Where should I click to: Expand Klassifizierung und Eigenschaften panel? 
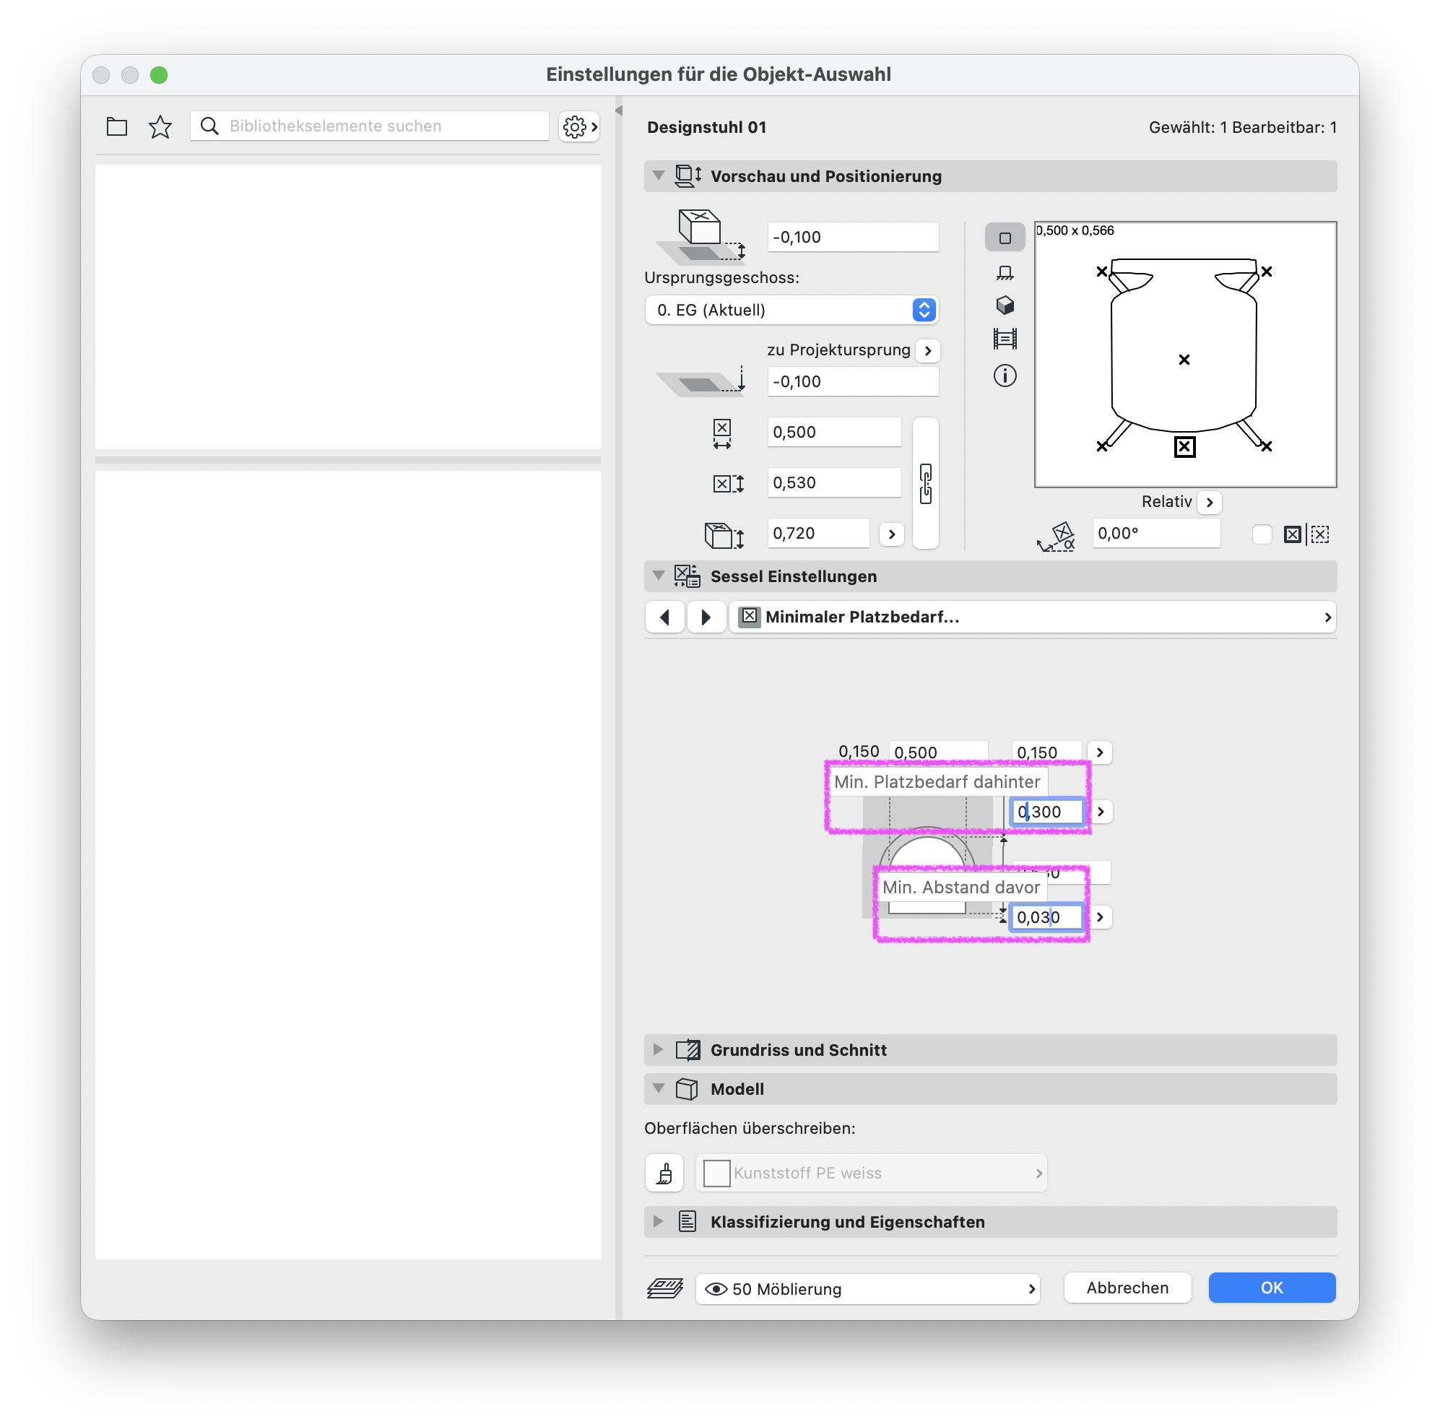[658, 1221]
